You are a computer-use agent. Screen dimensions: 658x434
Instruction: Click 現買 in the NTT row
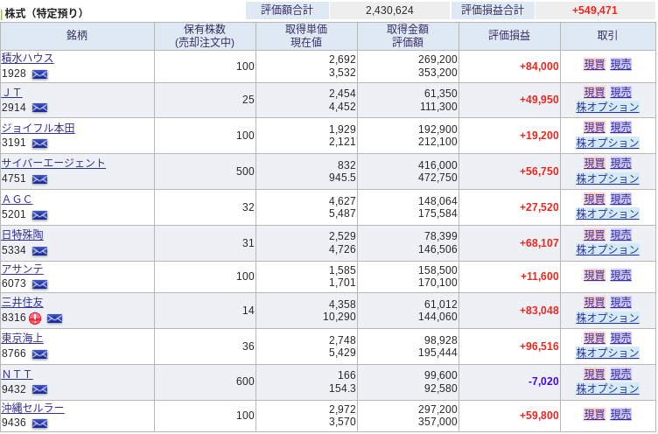tap(594, 374)
